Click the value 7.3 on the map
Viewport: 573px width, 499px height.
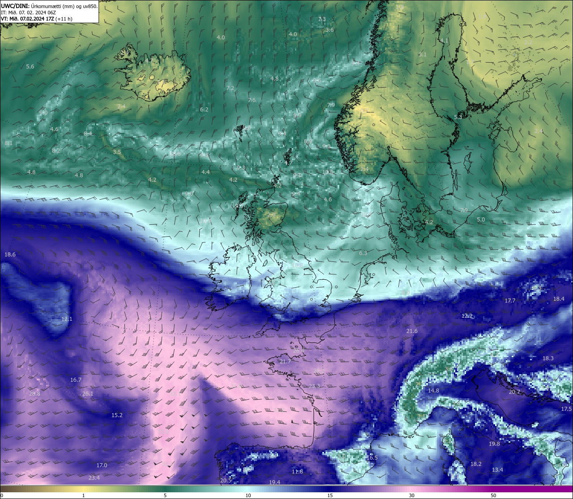pyautogui.click(x=322, y=19)
